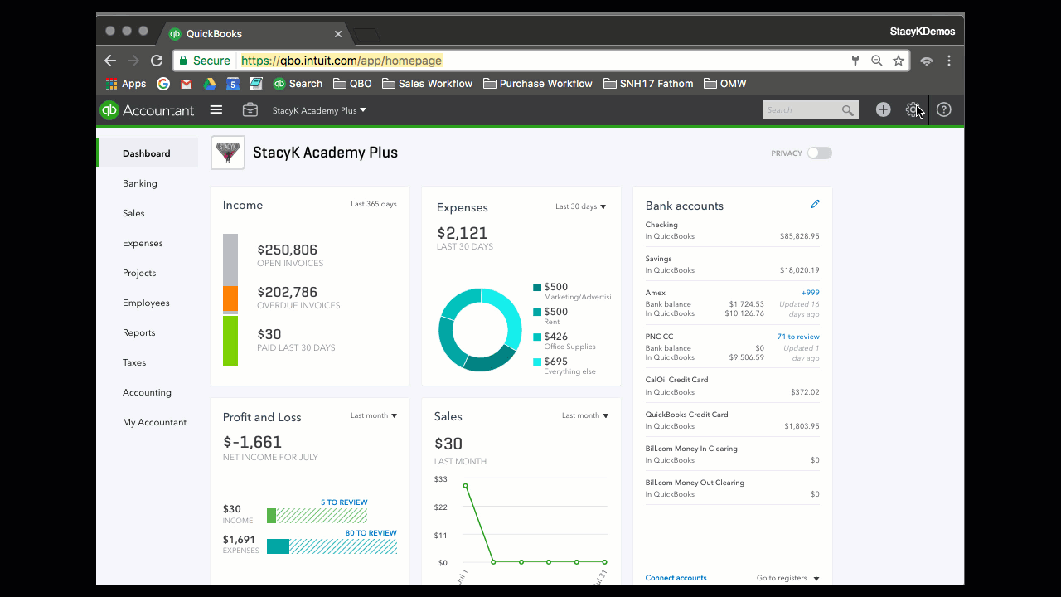Open the Reports section

point(138,332)
